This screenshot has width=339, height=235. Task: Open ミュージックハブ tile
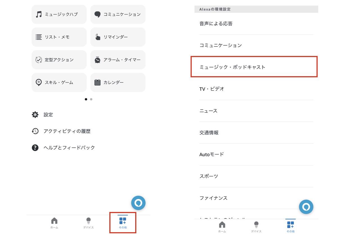(59, 14)
